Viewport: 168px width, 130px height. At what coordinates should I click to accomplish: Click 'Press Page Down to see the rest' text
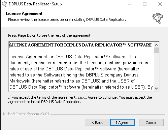click(x=50, y=35)
